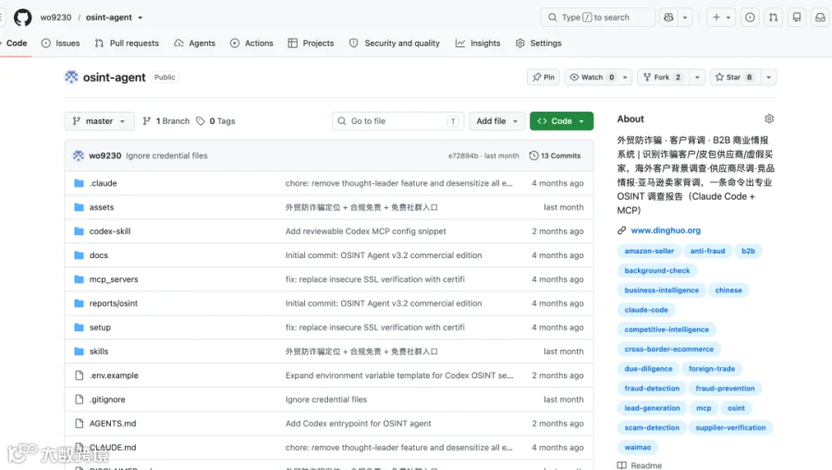The width and height of the screenshot is (832, 470).
Task: Expand the Copilot dropdown arrow in the header
Action: pyautogui.click(x=685, y=18)
